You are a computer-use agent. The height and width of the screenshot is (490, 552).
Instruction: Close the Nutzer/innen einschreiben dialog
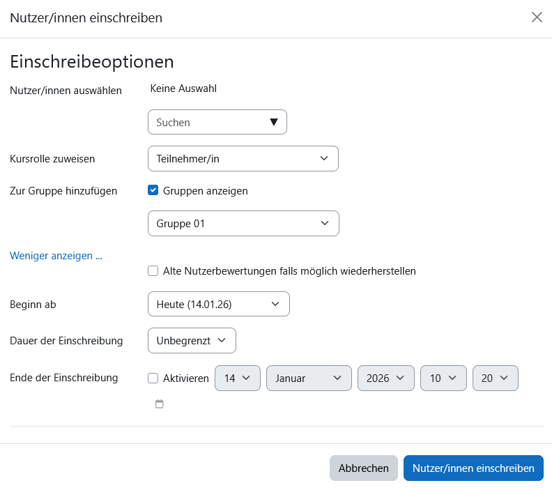coord(537,17)
